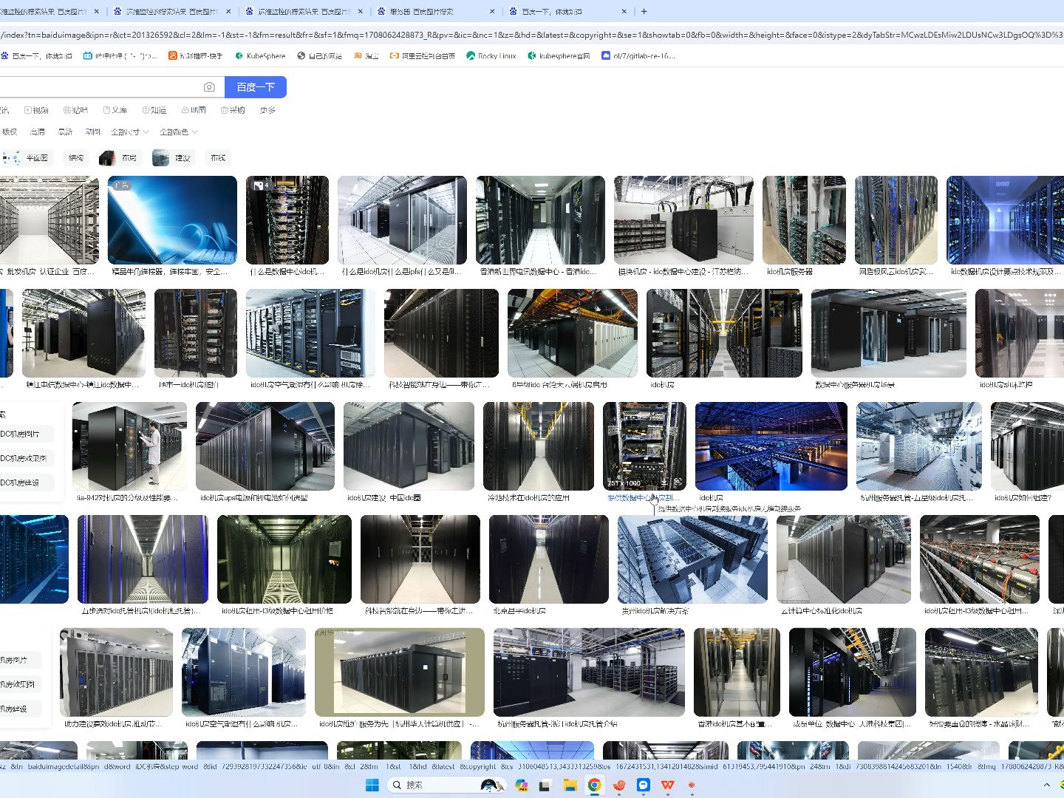Enable the 动图 GIF filter

pyautogui.click(x=92, y=132)
